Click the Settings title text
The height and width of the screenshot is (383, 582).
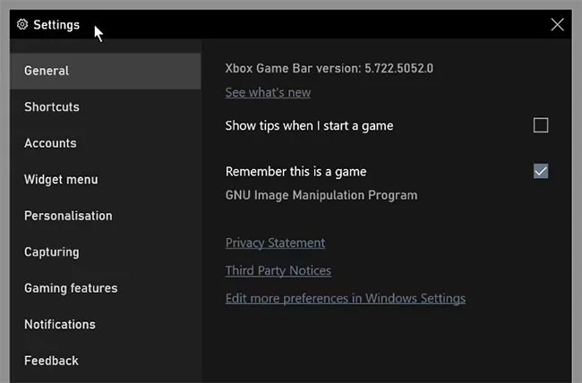[56, 25]
